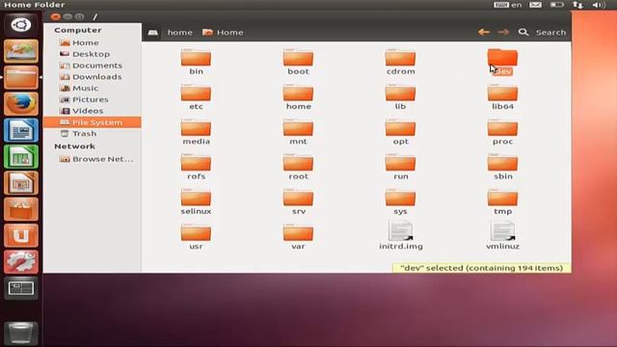Choose the sys folder

pos(400,201)
